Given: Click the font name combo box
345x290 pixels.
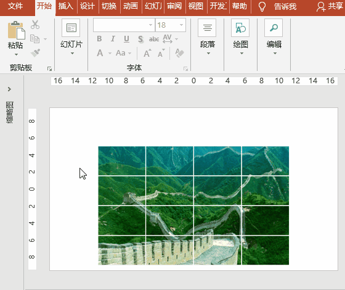Looking at the screenshot, I should coord(124,25).
